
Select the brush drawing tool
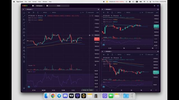24,23
